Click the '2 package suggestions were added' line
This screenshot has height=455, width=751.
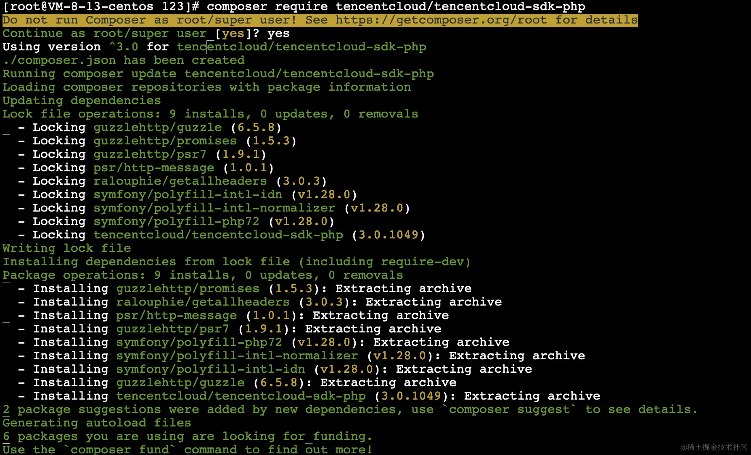[x=350, y=410]
